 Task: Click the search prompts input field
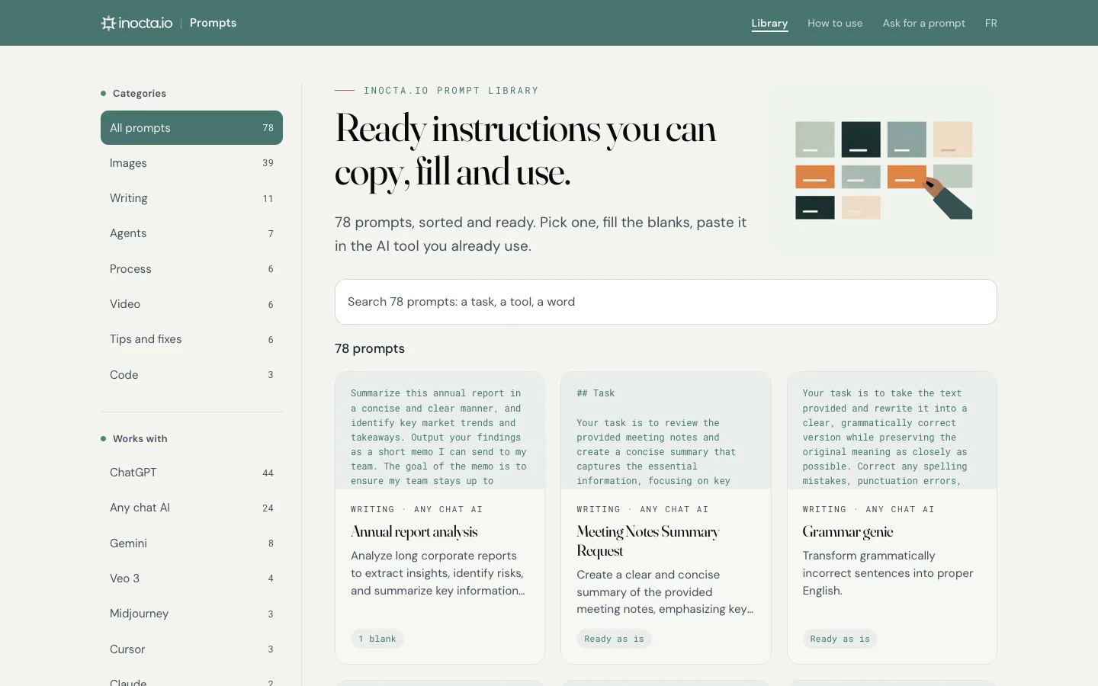pyautogui.click(x=666, y=302)
